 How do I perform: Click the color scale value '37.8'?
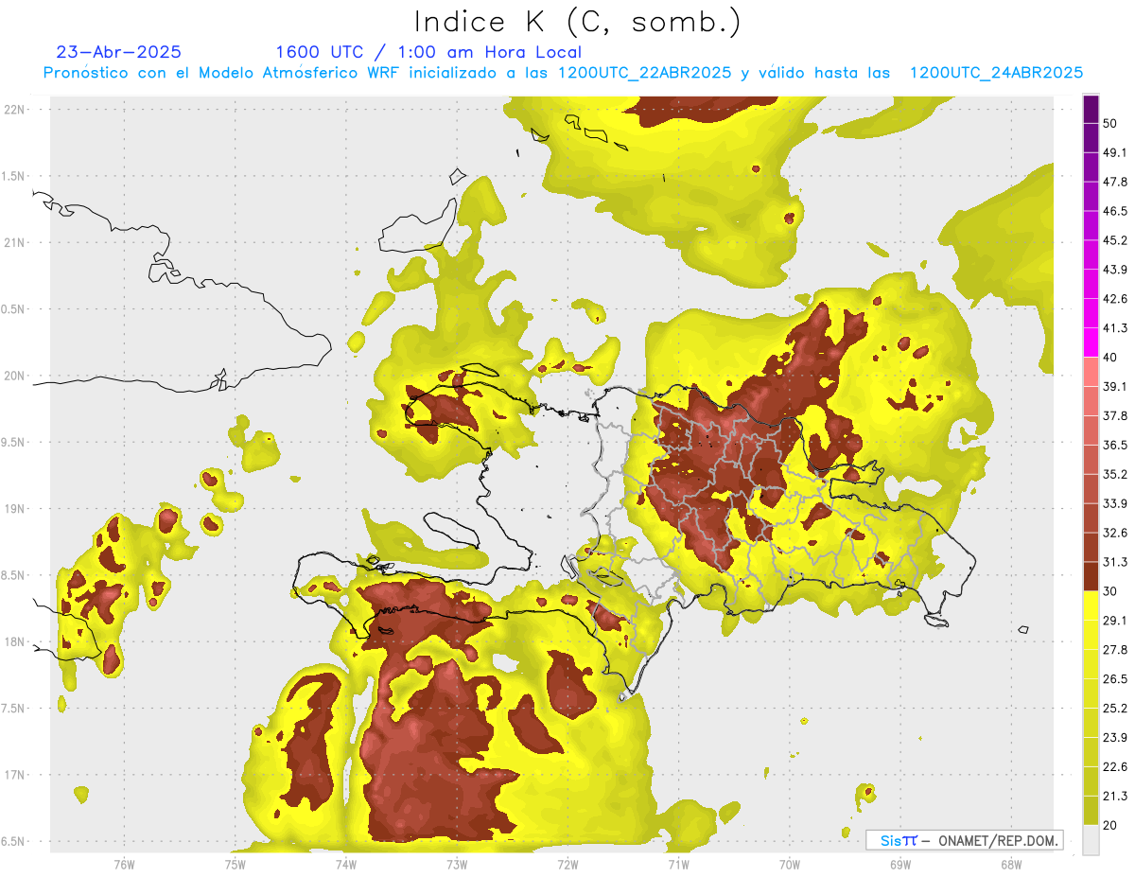pyautogui.click(x=1115, y=416)
